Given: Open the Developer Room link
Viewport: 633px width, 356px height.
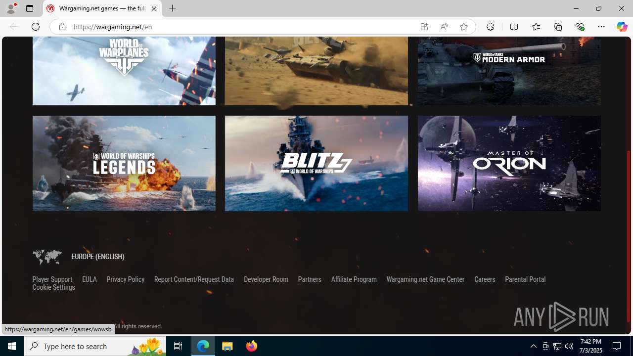Looking at the screenshot, I should (266, 279).
